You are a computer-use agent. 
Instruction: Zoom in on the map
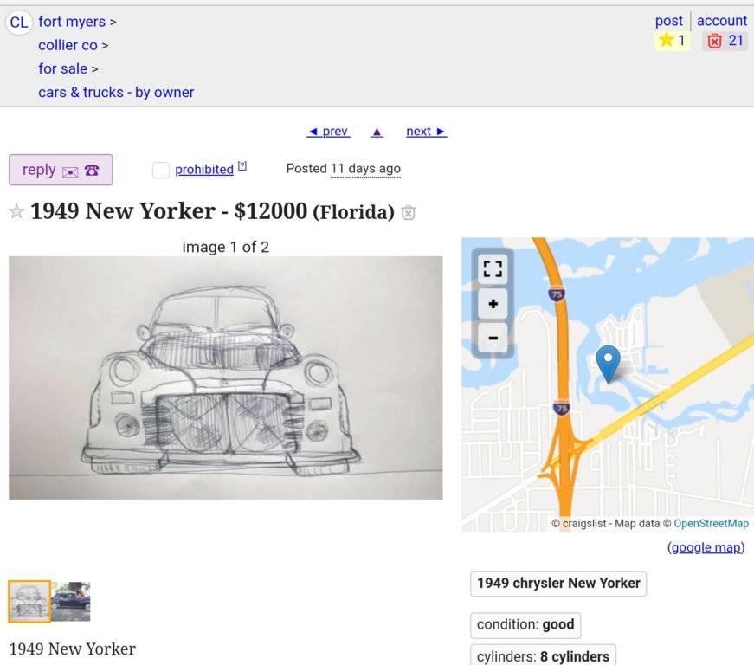click(x=493, y=304)
